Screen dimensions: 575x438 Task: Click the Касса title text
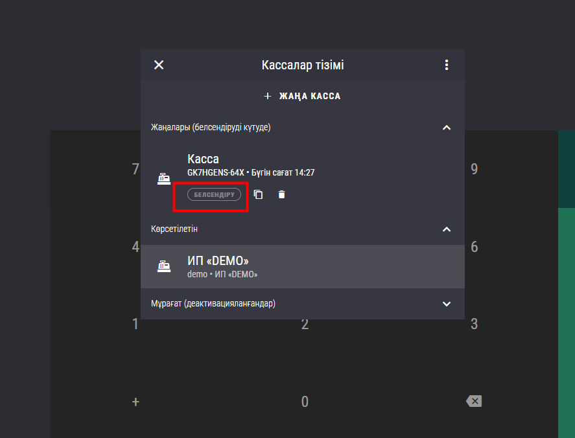203,159
